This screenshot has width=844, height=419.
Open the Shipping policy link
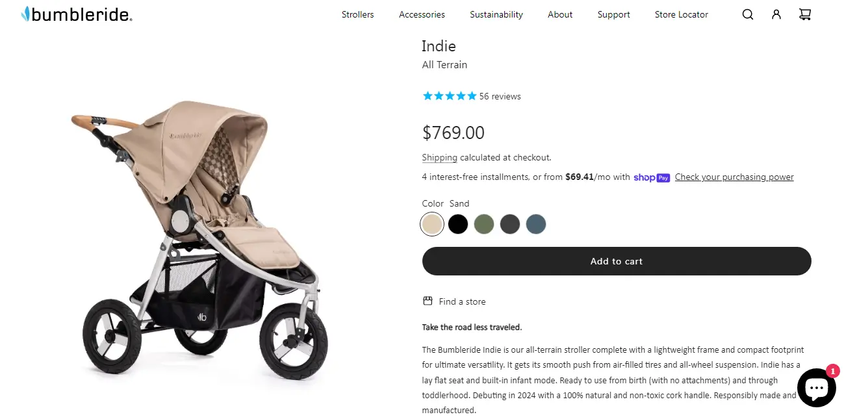coord(440,157)
